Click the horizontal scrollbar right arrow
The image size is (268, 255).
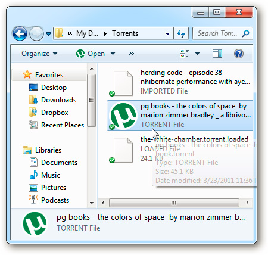click(x=247, y=203)
